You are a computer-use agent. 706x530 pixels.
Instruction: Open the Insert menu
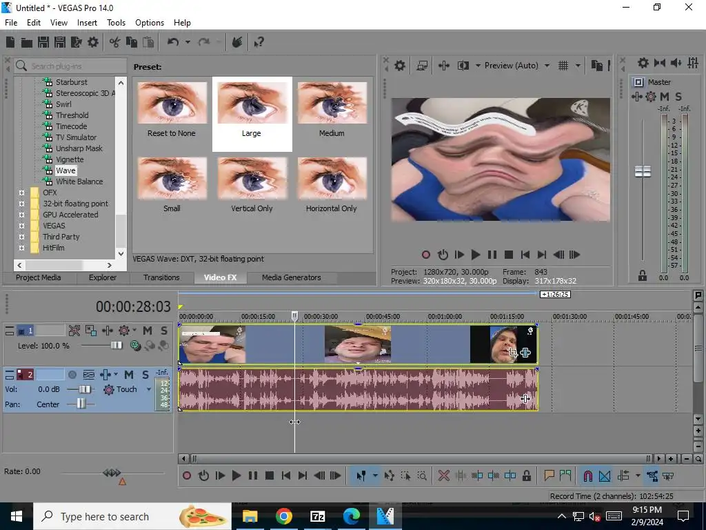click(87, 23)
